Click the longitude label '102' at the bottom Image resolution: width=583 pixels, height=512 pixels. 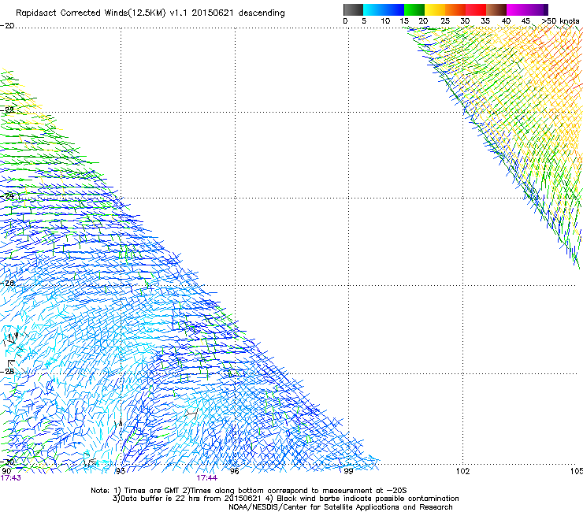coord(462,471)
